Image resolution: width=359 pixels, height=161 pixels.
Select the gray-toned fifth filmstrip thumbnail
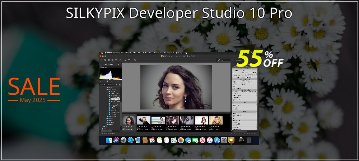point(187,121)
